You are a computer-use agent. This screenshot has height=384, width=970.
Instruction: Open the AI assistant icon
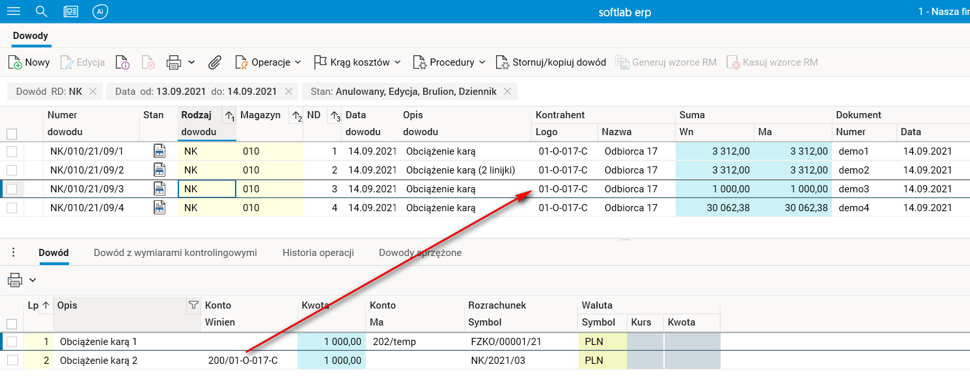(100, 12)
